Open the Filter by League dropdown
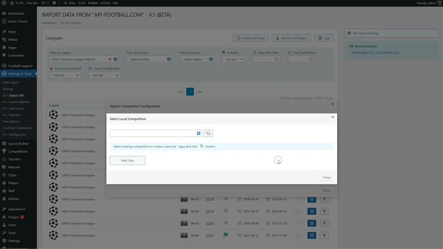Screen dimensions: 443x249 tap(84, 59)
